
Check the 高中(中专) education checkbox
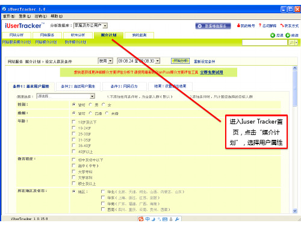pos(73,166)
